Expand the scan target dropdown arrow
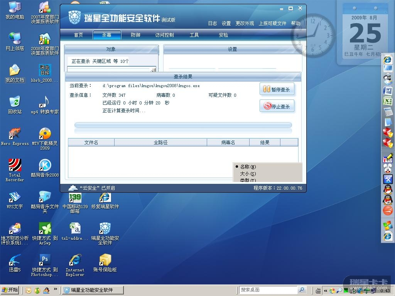 [153, 69]
